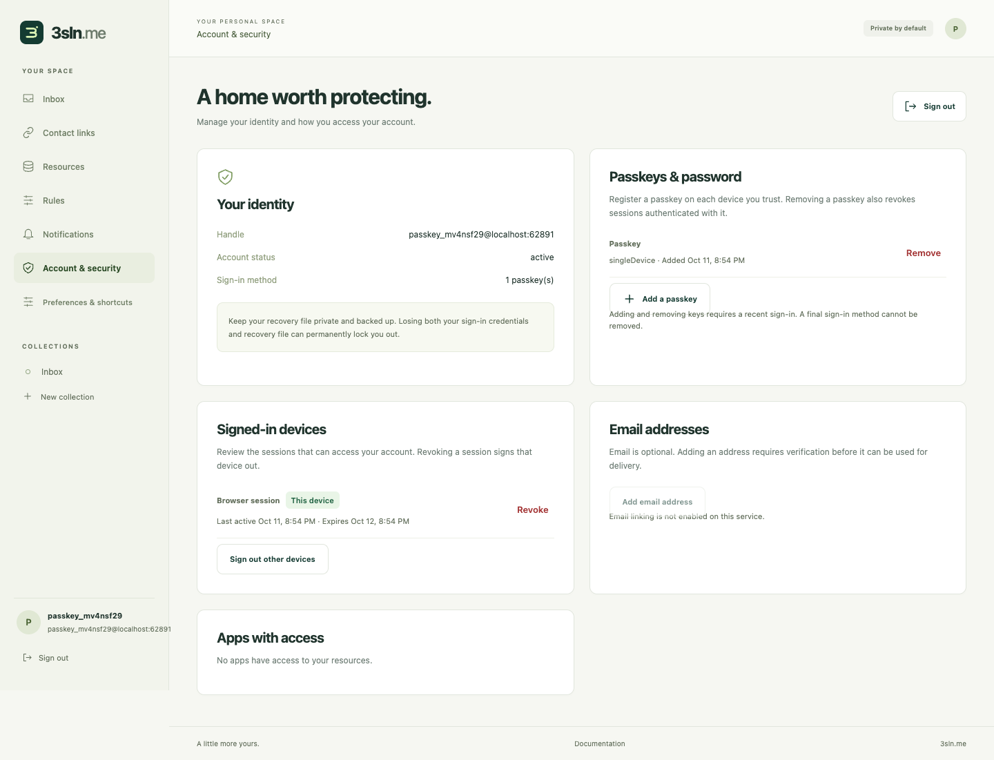Click the Notifications bell icon
Image resolution: width=994 pixels, height=760 pixels.
pos(28,234)
